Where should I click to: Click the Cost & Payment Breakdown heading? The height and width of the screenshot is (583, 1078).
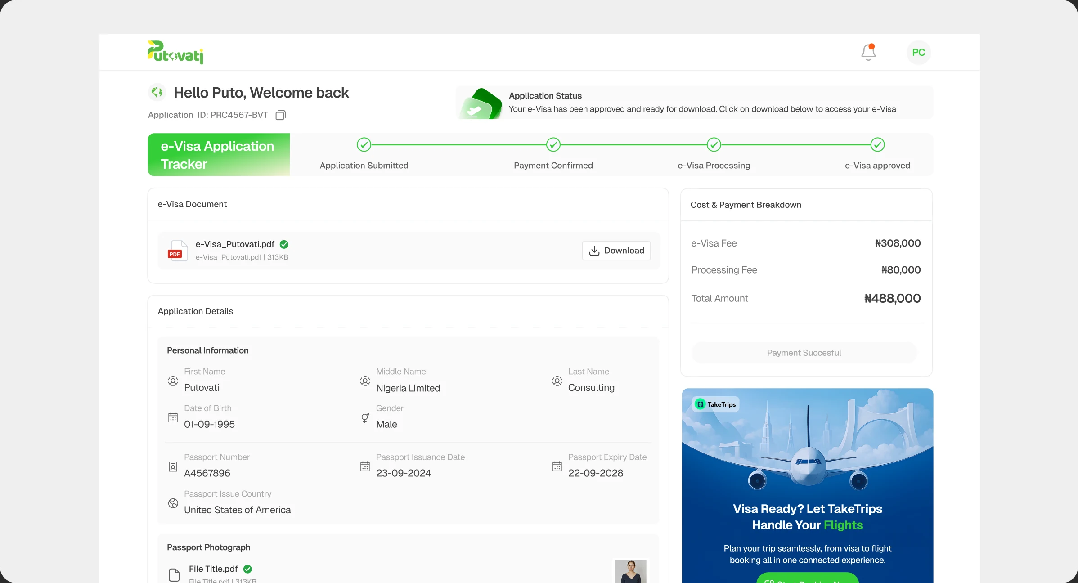click(x=746, y=205)
